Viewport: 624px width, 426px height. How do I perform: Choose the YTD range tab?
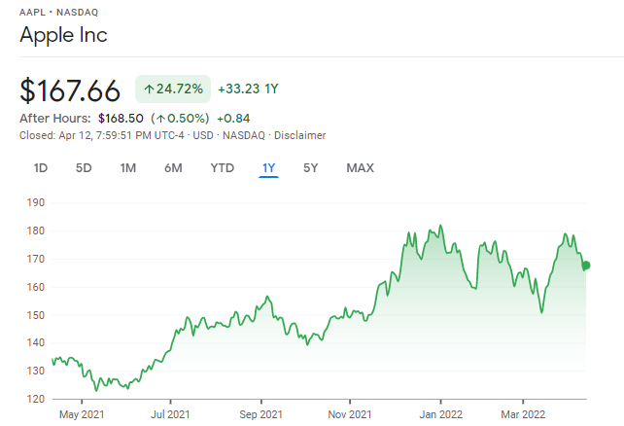tap(223, 168)
